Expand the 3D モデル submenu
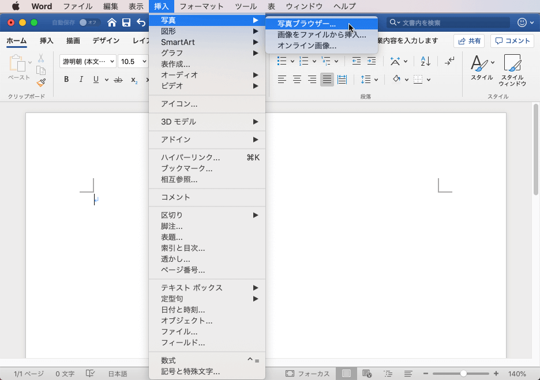Screen dimensions: 540x380 coord(207,122)
